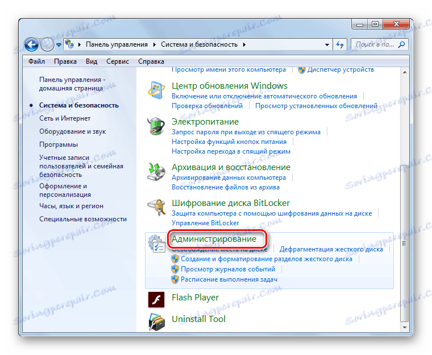Open Специальные возможности category
The height and width of the screenshot is (355, 432).
tap(83, 219)
